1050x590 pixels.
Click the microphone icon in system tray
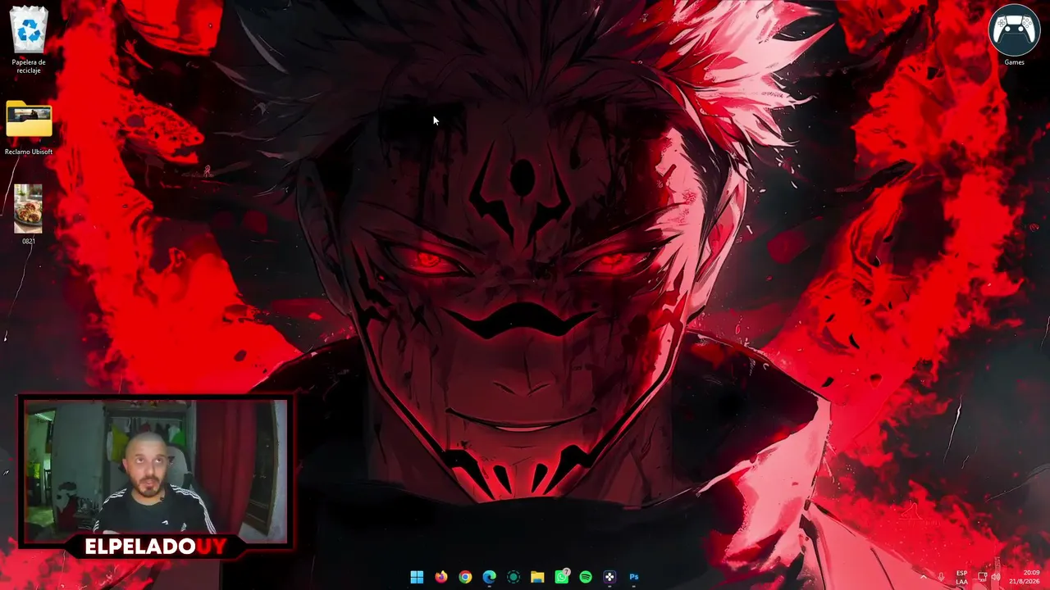941,577
